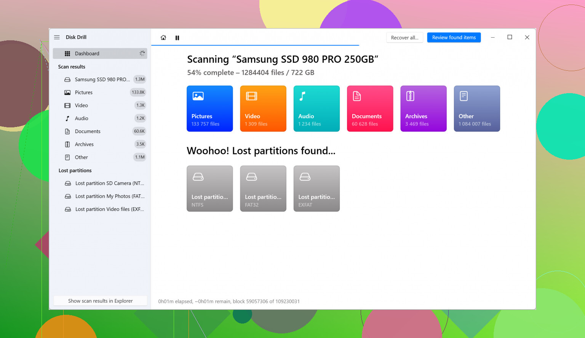Select the EXFAT lost partition tile

[316, 189]
